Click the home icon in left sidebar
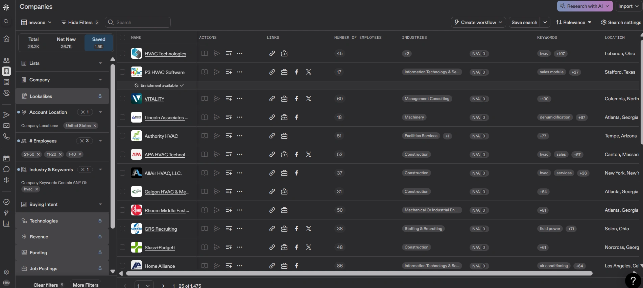Screen dimensions: 643x288 (6, 38)
